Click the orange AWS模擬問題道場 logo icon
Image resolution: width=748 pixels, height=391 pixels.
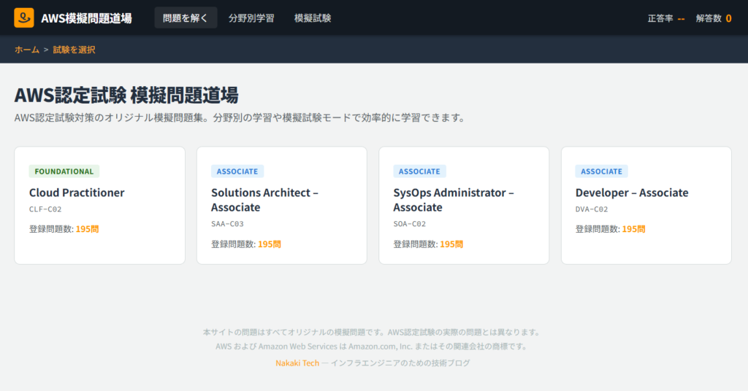pyautogui.click(x=24, y=18)
